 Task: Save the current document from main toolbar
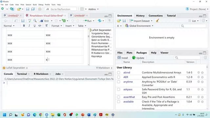click(28, 9)
